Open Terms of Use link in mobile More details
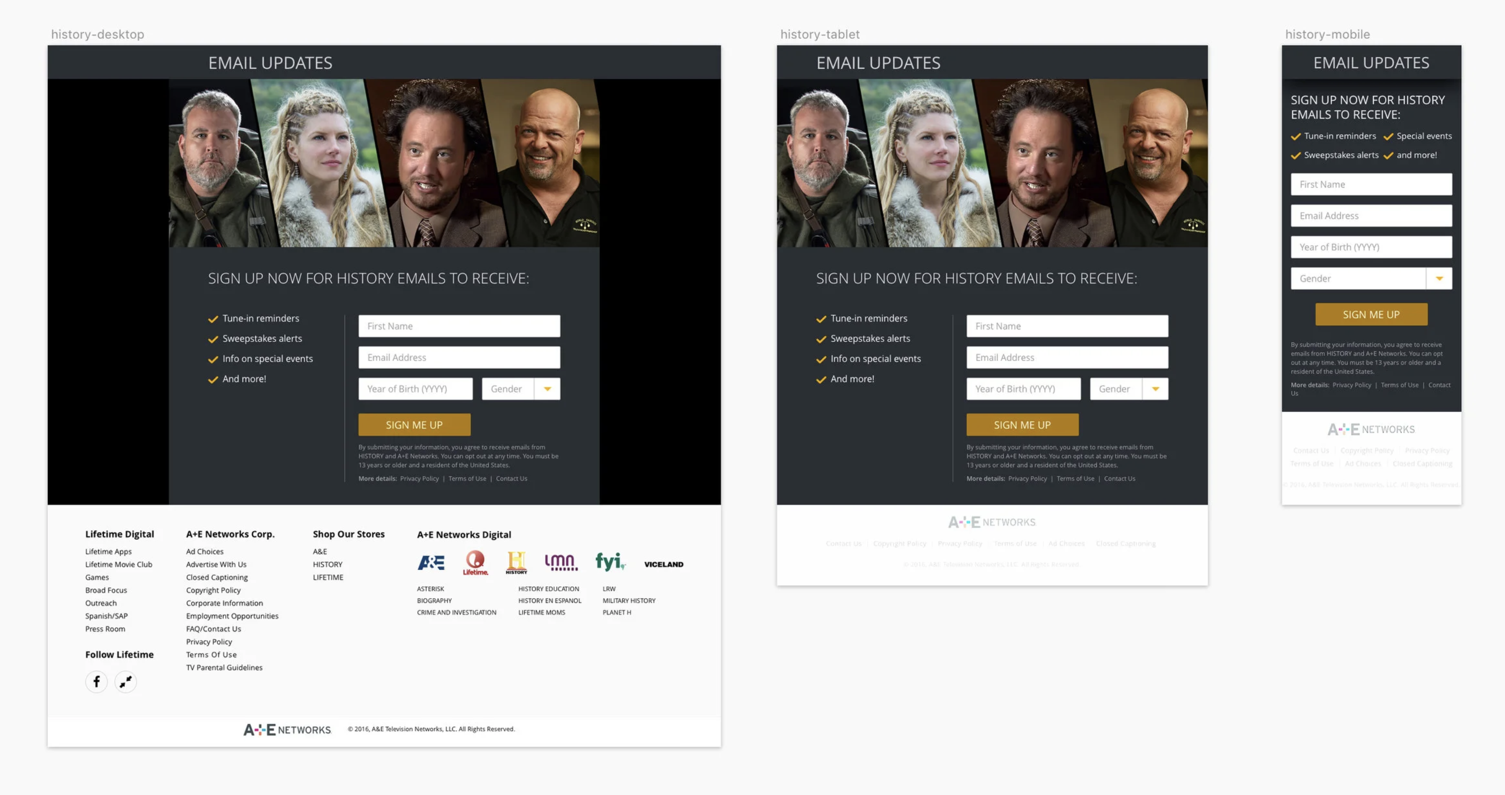The width and height of the screenshot is (1505, 795). (1400, 385)
